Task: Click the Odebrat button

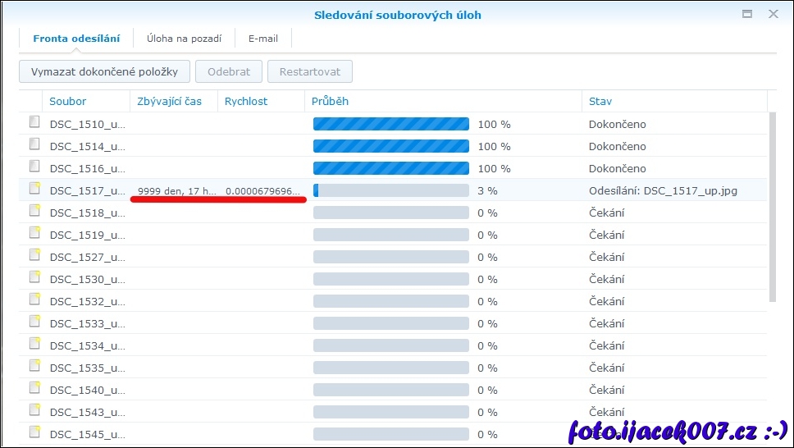Action: point(229,71)
